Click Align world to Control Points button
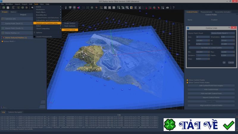Viewport: 238px width, 134px height. point(211,105)
